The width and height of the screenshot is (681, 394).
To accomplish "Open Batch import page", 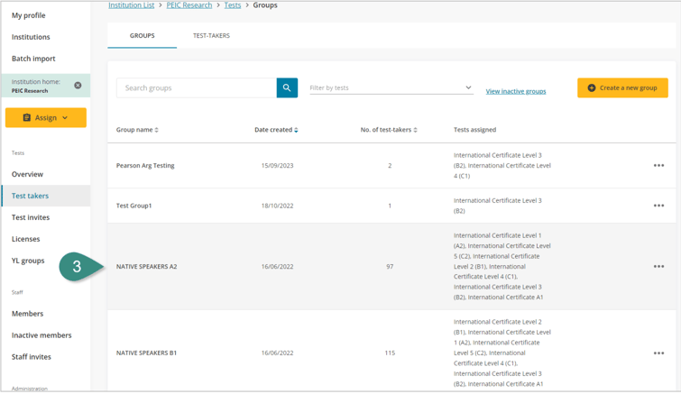I will coord(33,59).
